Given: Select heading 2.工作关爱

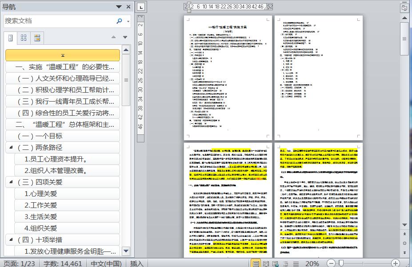Looking at the screenshot, I should 67,205.
